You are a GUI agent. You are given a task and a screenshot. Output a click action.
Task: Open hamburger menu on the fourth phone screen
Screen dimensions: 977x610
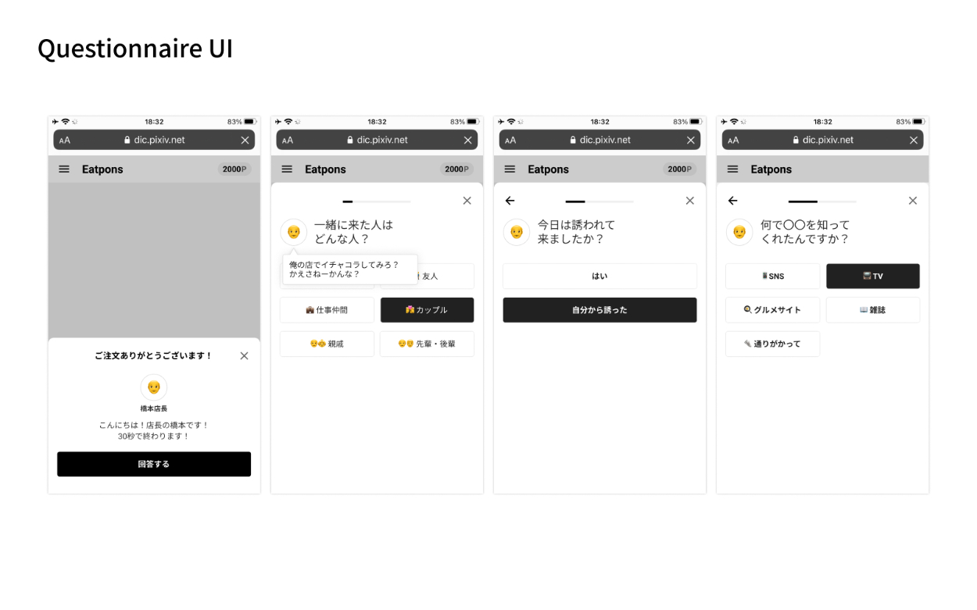733,169
